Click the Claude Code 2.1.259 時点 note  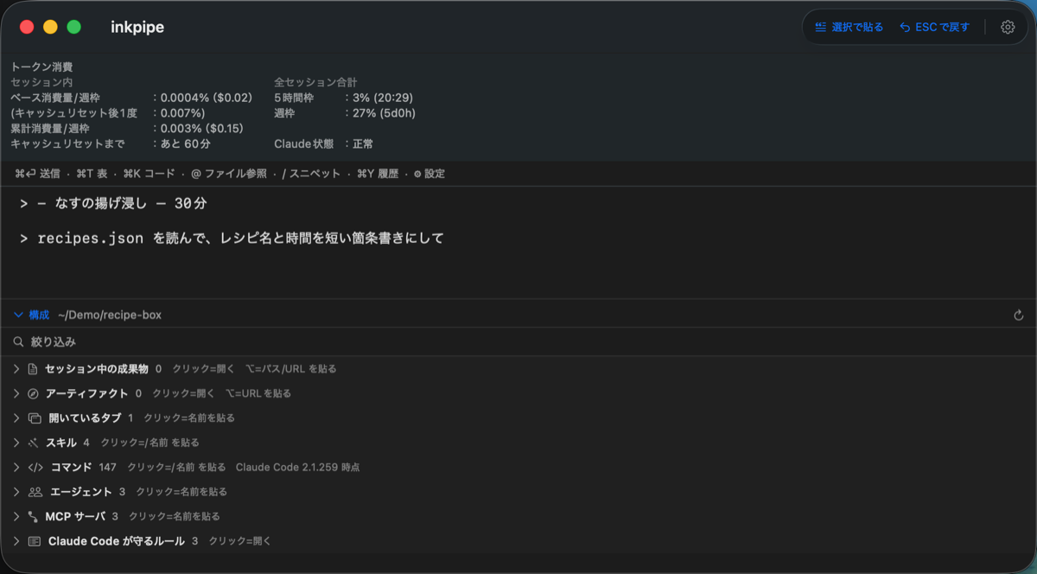pos(297,467)
